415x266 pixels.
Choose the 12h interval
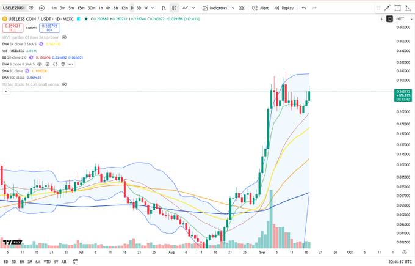pos(125,8)
